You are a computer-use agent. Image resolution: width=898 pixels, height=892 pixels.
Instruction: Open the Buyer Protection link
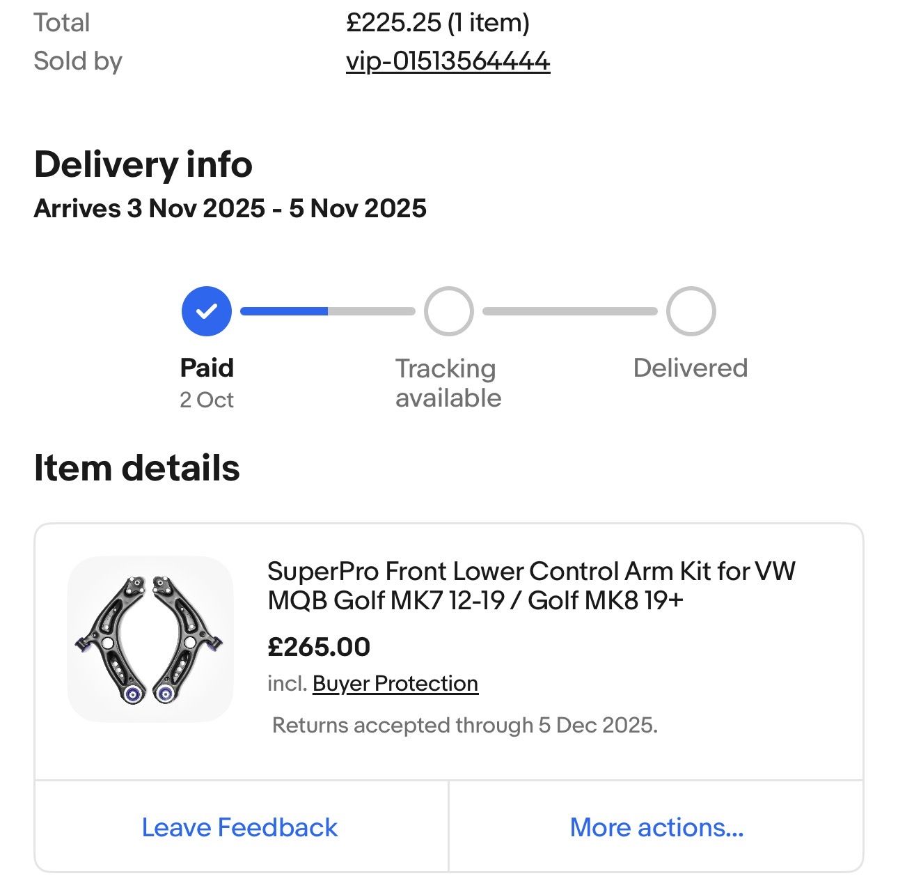pos(395,684)
